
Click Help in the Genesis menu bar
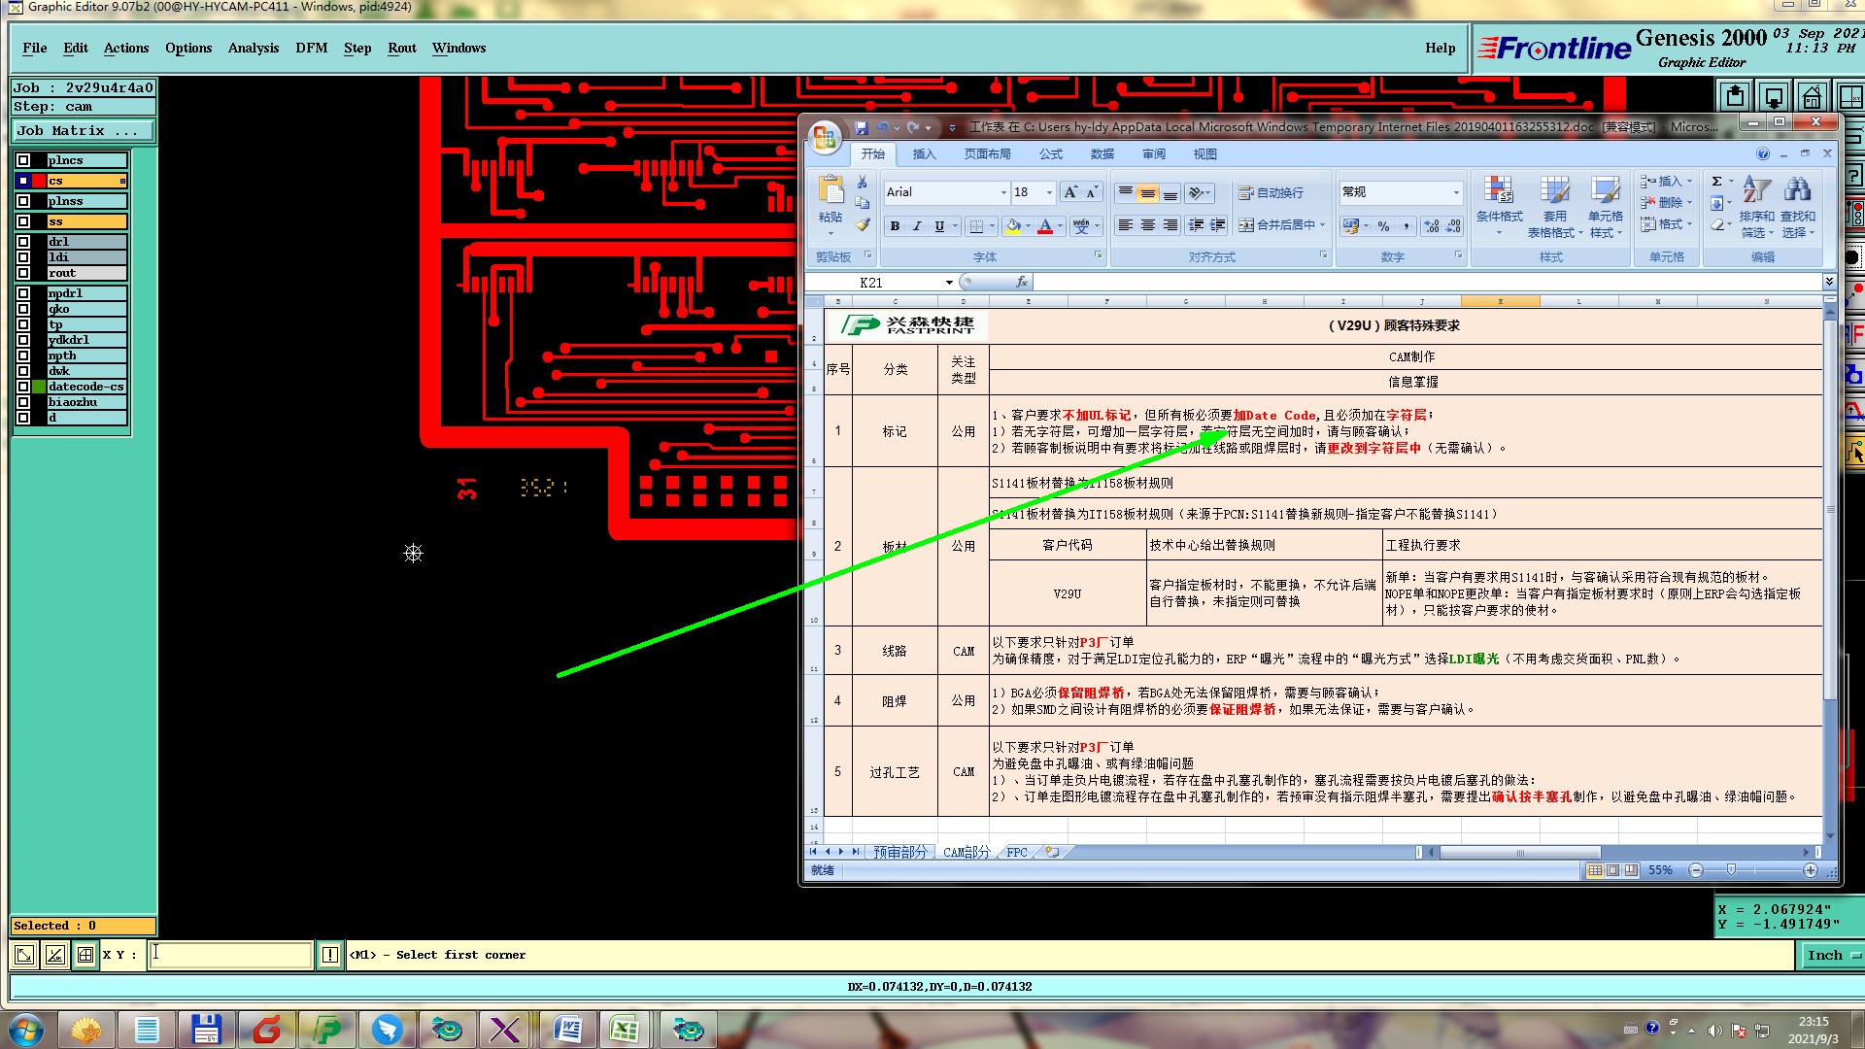pos(1441,48)
